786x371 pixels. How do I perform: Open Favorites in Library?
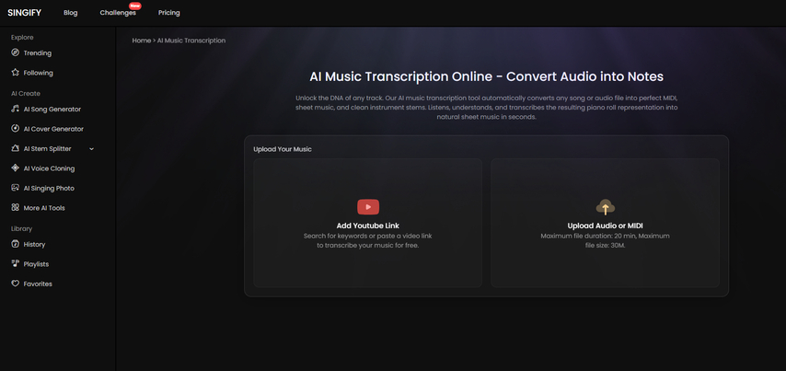(38, 284)
